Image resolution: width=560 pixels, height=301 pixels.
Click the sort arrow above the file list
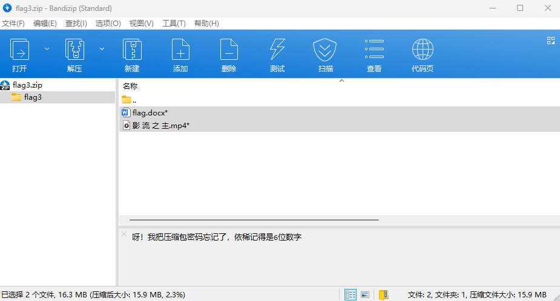[342, 81]
